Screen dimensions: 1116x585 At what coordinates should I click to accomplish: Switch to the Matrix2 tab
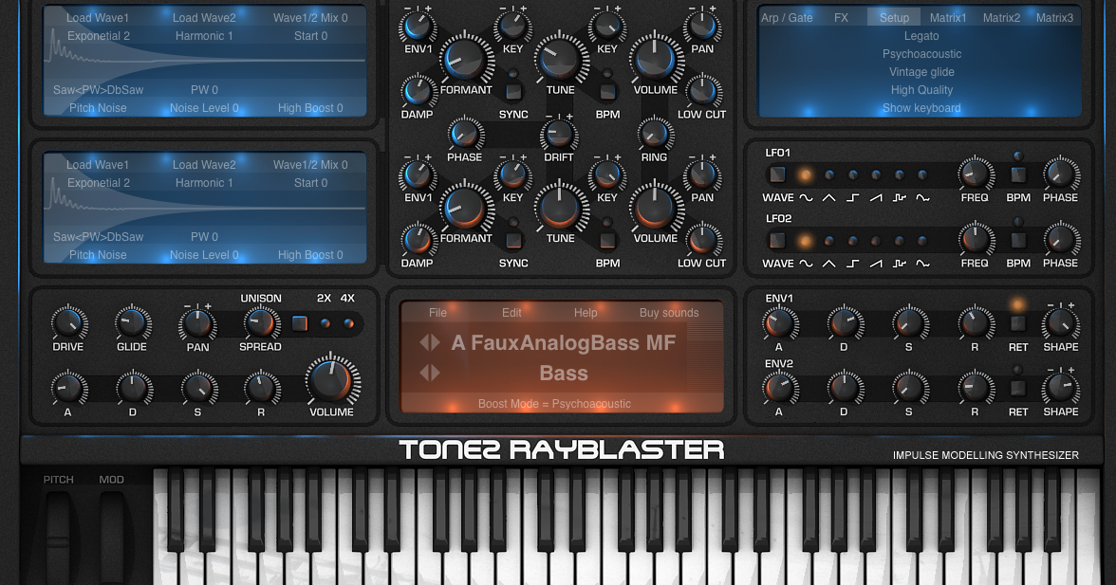tap(1001, 18)
